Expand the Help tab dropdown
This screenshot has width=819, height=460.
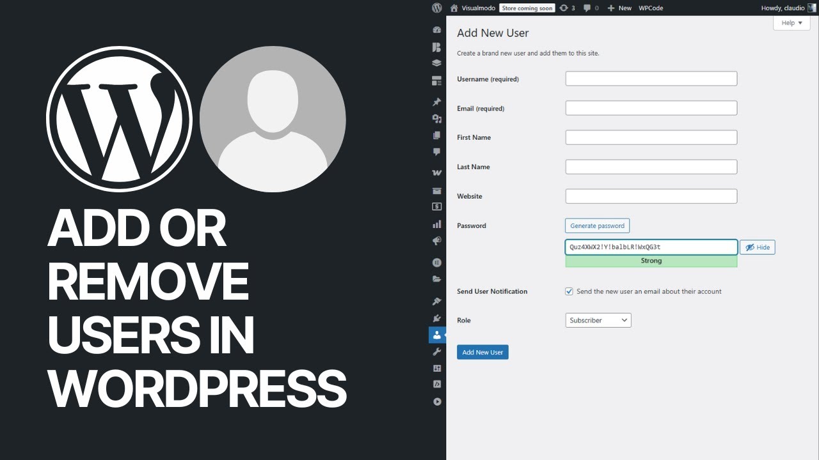click(791, 23)
